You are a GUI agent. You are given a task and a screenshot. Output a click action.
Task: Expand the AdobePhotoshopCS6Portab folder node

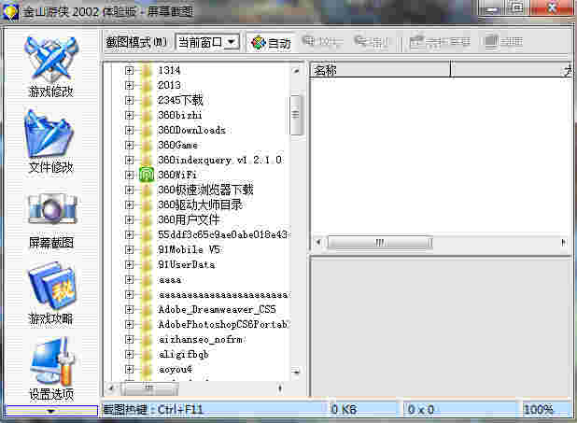coord(129,324)
